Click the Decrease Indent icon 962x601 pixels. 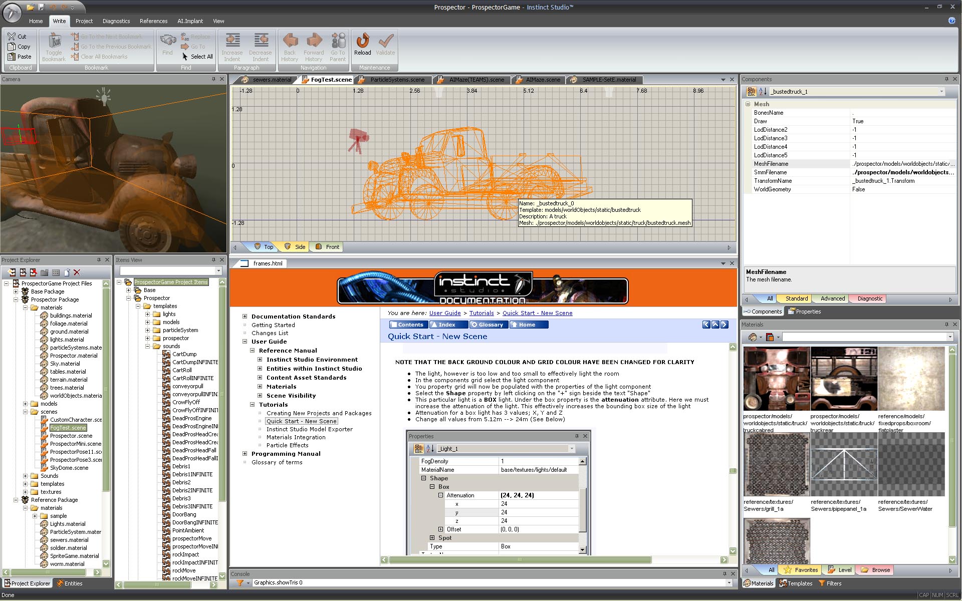point(261,40)
